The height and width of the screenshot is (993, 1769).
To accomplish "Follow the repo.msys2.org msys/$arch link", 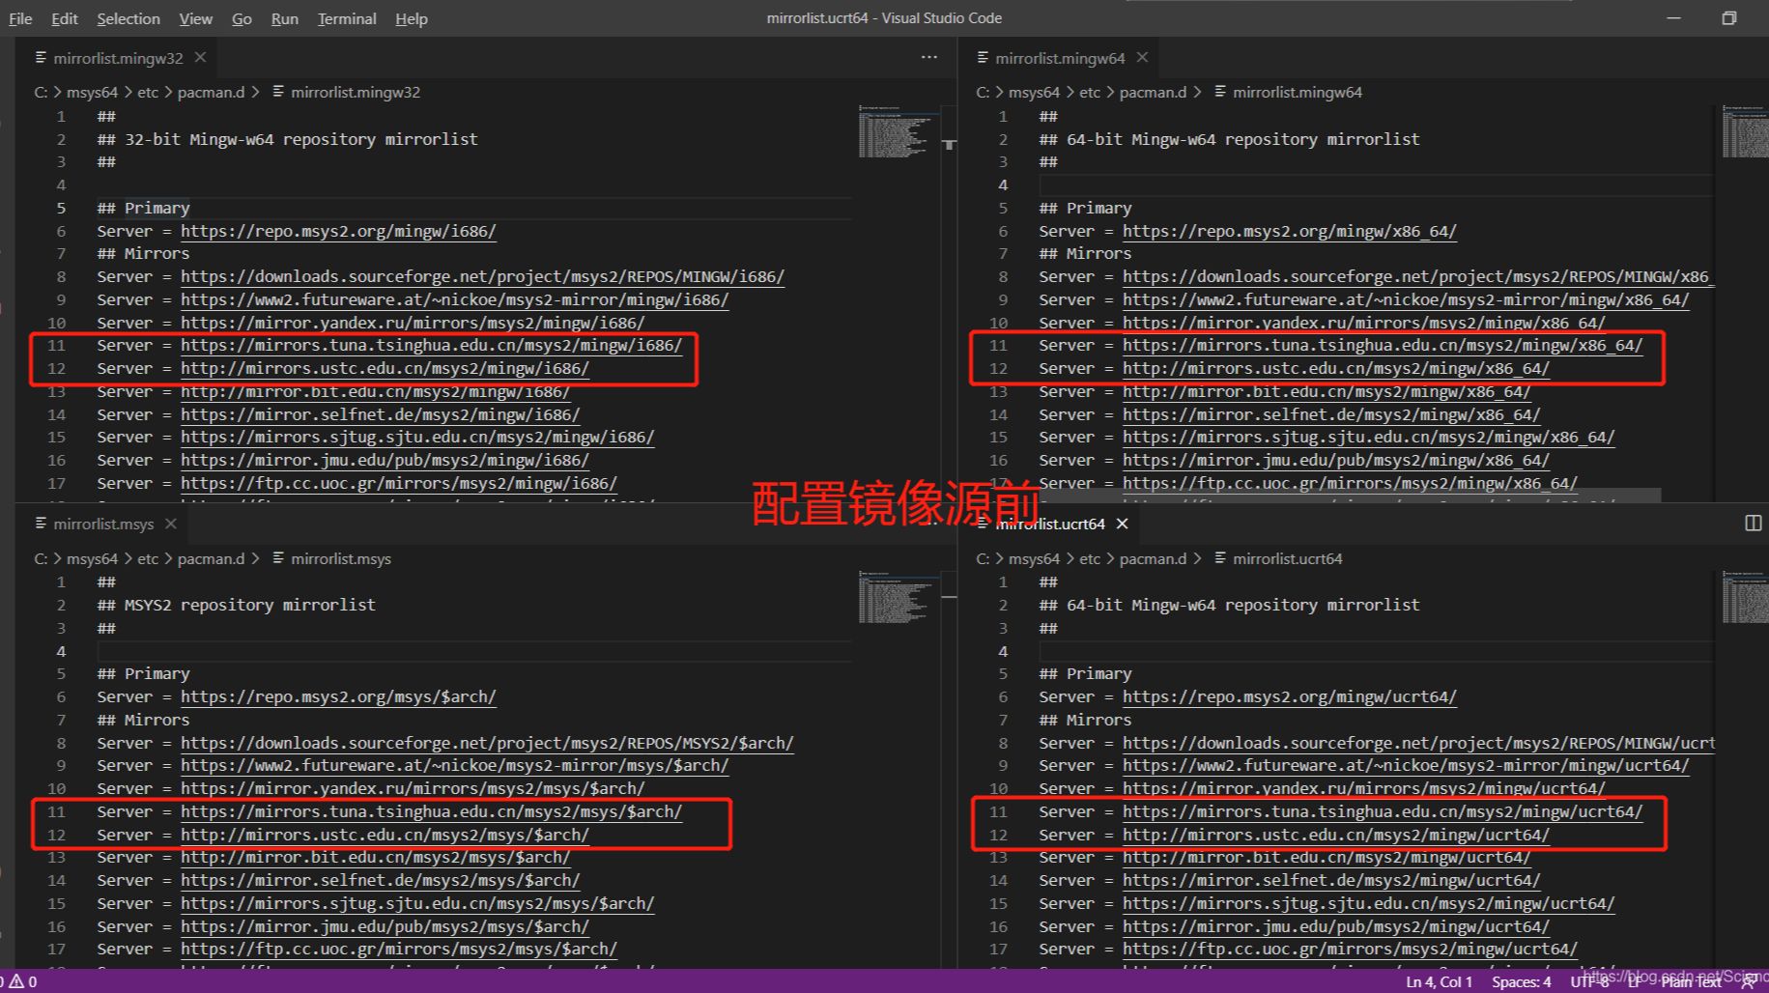I will pos(338,696).
